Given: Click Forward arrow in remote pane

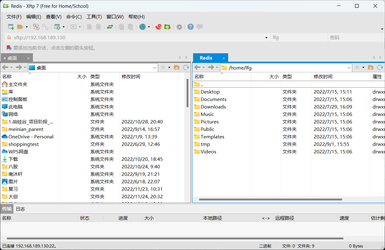Looking at the screenshot, I should (x=211, y=67).
